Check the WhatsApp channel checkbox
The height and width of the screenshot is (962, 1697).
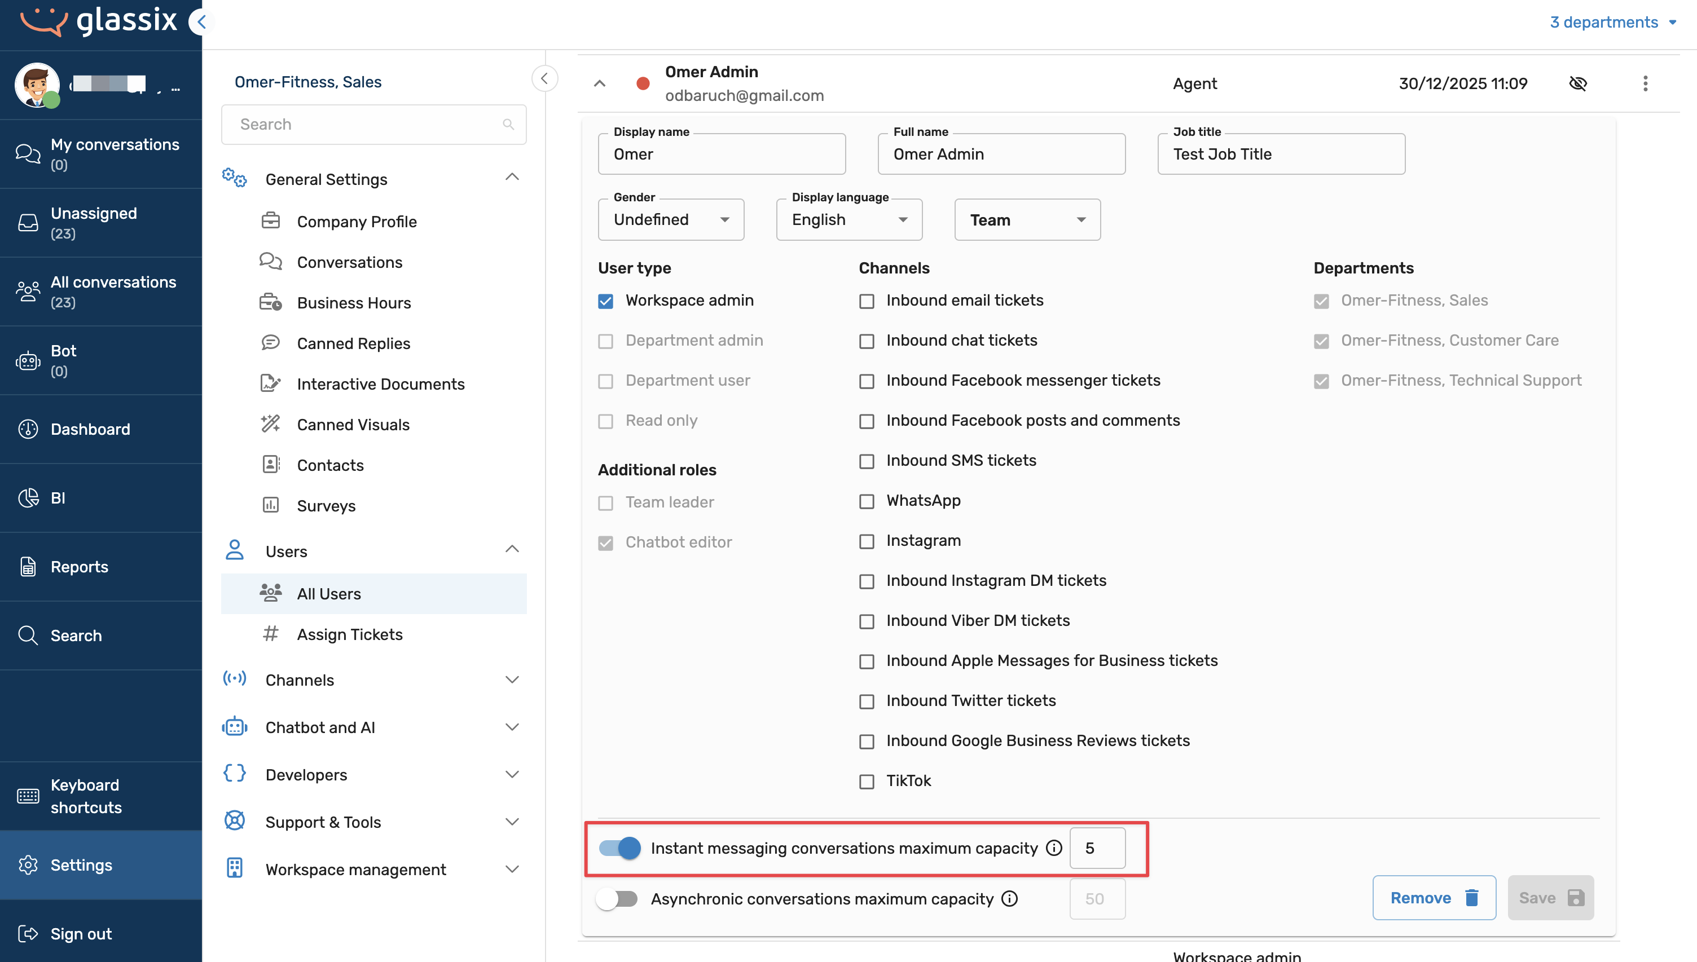(x=867, y=501)
